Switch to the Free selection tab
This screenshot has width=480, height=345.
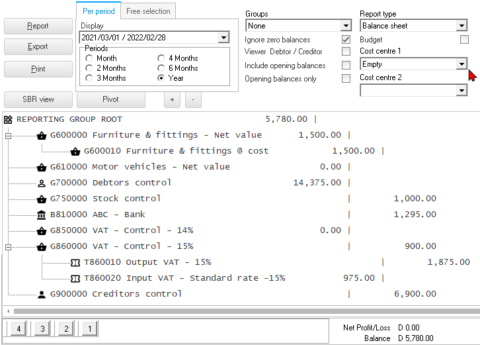(x=148, y=11)
